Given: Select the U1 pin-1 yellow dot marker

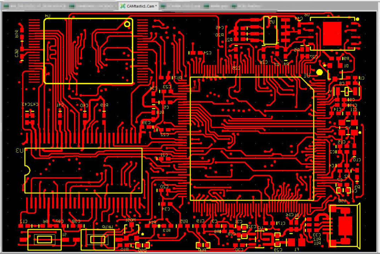Looking at the screenshot, I should (x=319, y=72).
